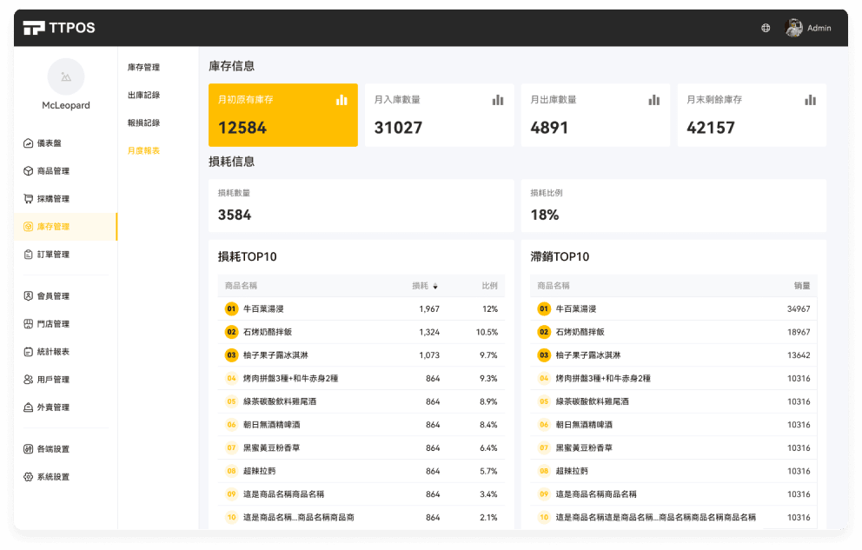Open 系統設置 settings in the sidebar
862x550 pixels.
52,477
